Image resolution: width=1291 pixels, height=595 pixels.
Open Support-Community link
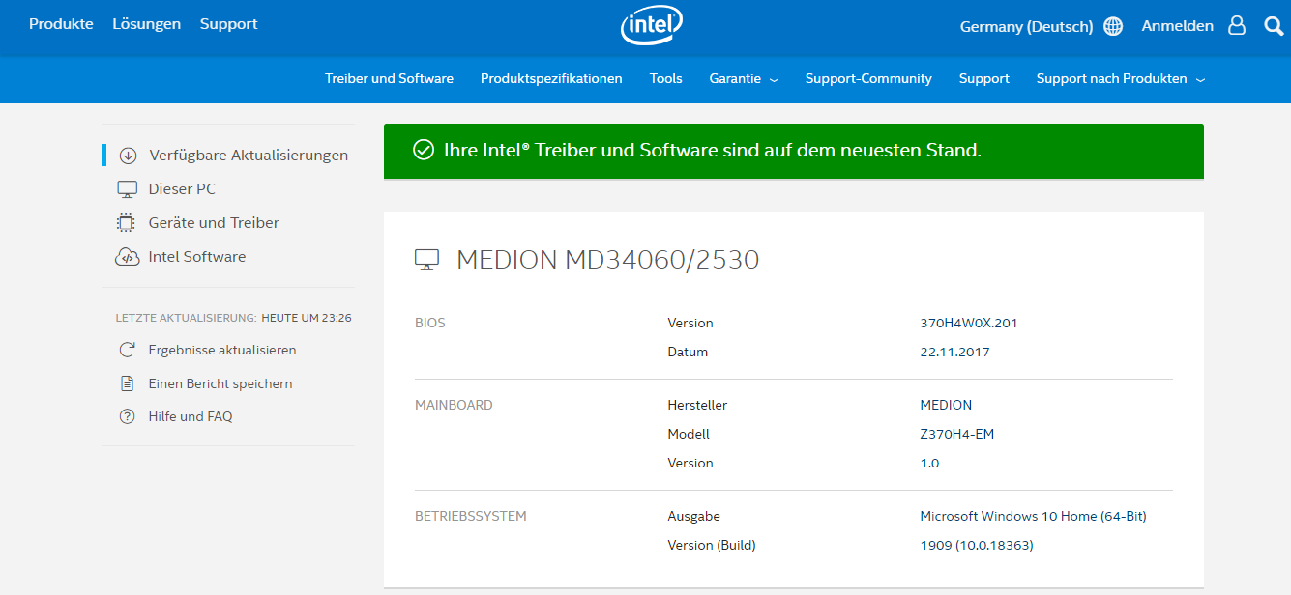pos(868,79)
